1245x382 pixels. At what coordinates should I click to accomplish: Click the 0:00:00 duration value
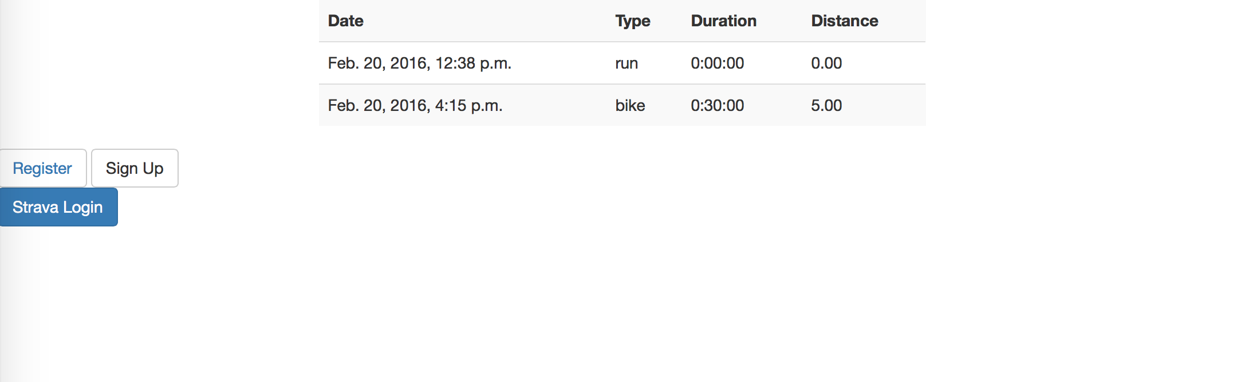pos(718,63)
